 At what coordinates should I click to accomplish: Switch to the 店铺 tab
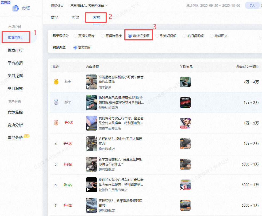pos(75,18)
